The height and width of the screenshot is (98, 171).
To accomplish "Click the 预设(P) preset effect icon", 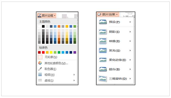I will click(103, 22).
